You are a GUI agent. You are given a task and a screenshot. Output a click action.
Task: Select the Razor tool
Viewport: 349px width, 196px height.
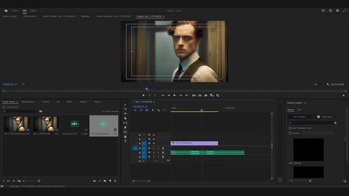[125, 118]
